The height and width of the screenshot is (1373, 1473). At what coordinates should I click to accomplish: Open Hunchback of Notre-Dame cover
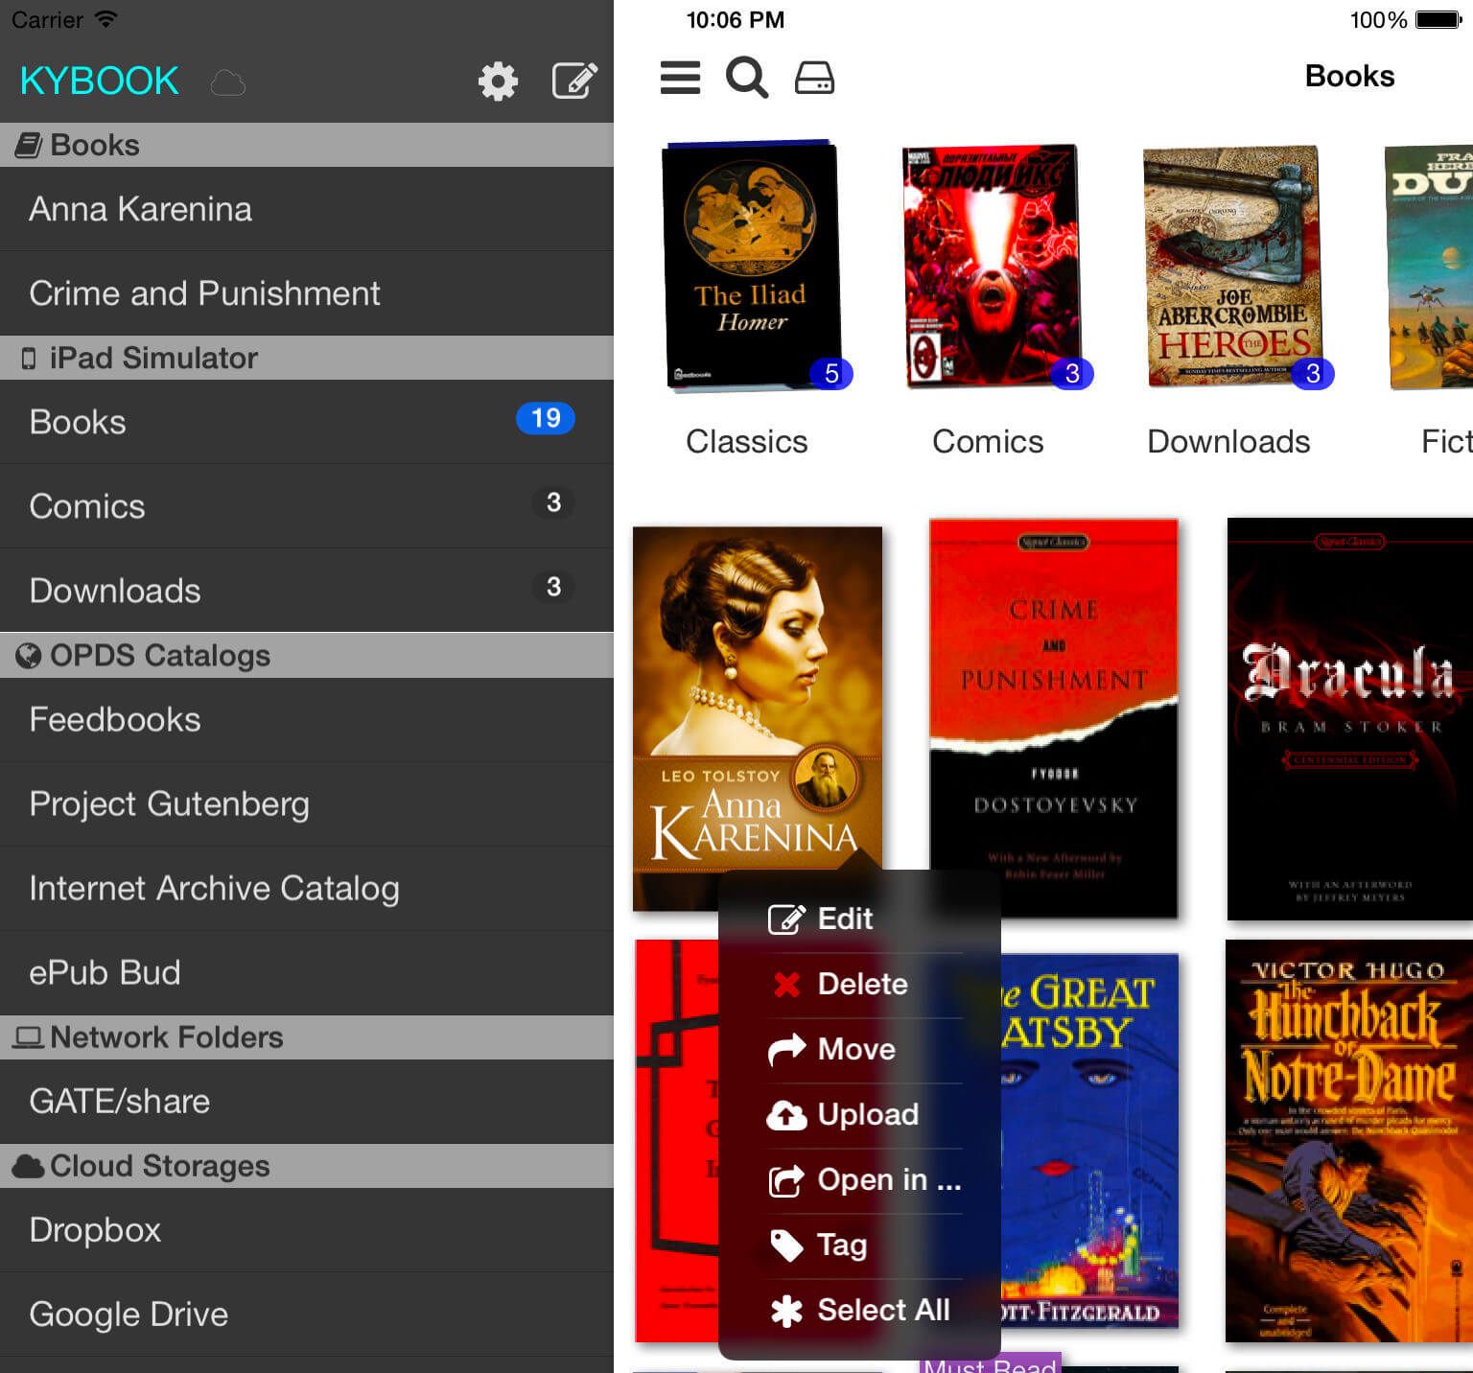click(1349, 1141)
